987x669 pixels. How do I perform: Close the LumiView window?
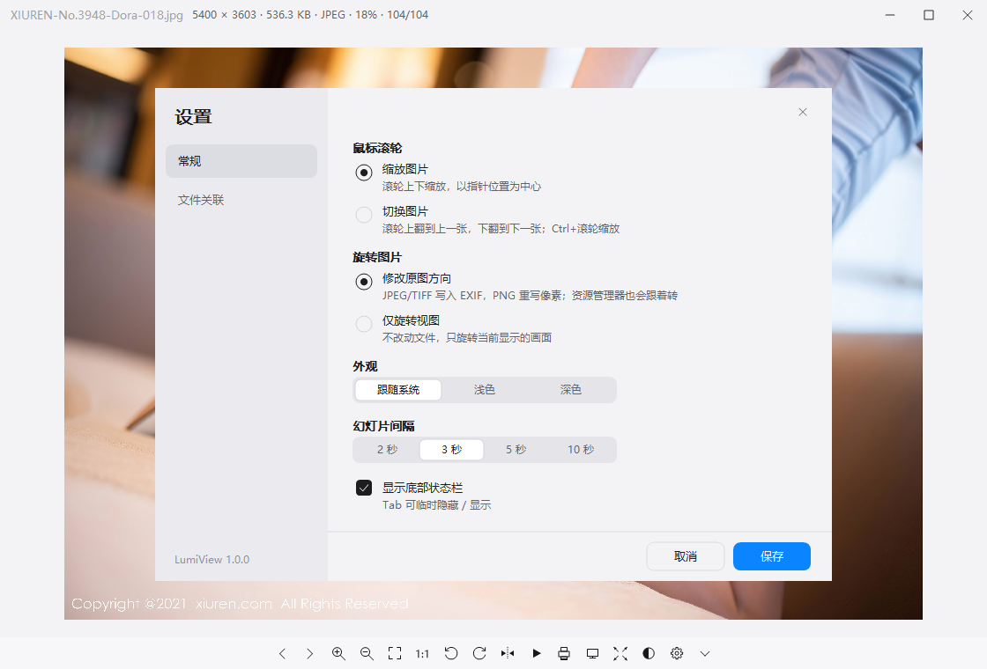click(x=968, y=15)
